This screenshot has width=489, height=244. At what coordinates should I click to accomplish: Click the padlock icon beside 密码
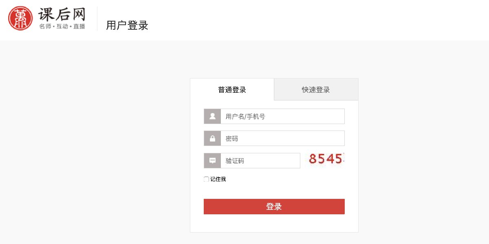(212, 138)
